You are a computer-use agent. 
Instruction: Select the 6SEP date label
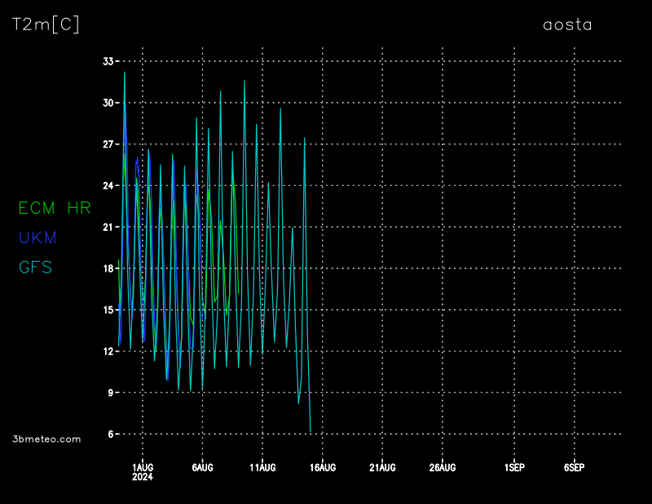tap(574, 467)
